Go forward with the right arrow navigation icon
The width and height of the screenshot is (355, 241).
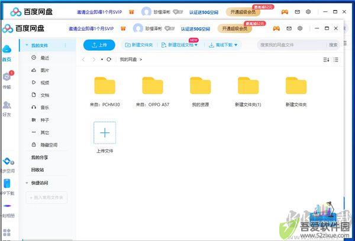click(x=94, y=60)
